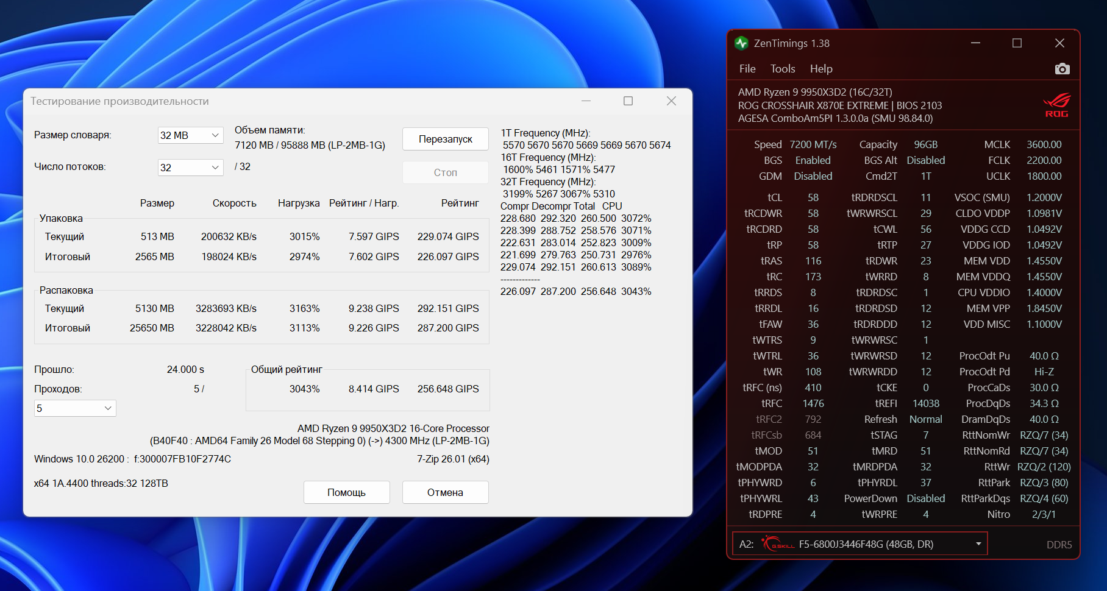Image resolution: width=1107 pixels, height=591 pixels.
Task: Click the BGS Enabled value
Action: (x=813, y=160)
